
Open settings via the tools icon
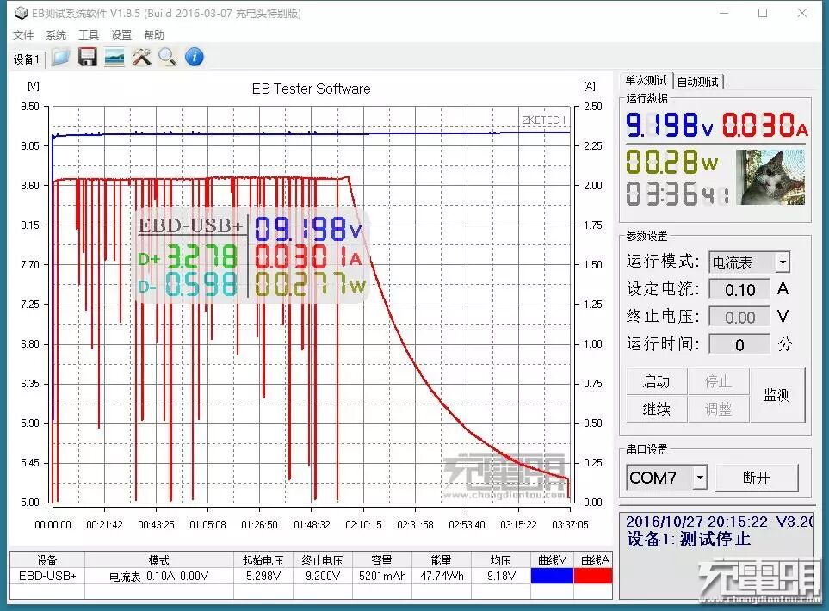click(141, 57)
